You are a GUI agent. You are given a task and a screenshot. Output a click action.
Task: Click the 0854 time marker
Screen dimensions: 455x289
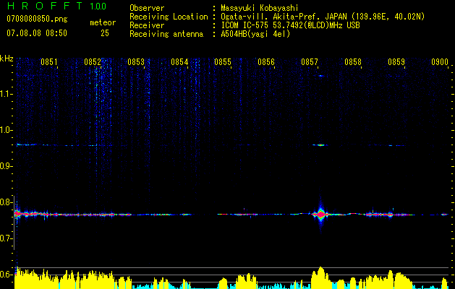(179, 61)
